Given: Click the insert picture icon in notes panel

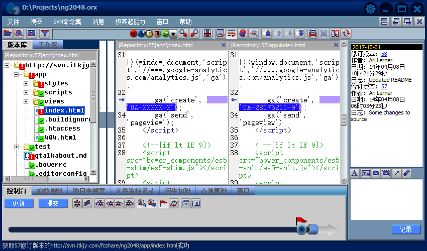Looking at the screenshot, I should coord(365,173).
